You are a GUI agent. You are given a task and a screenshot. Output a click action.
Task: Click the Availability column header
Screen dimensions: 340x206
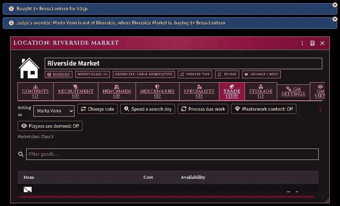pyautogui.click(x=193, y=177)
